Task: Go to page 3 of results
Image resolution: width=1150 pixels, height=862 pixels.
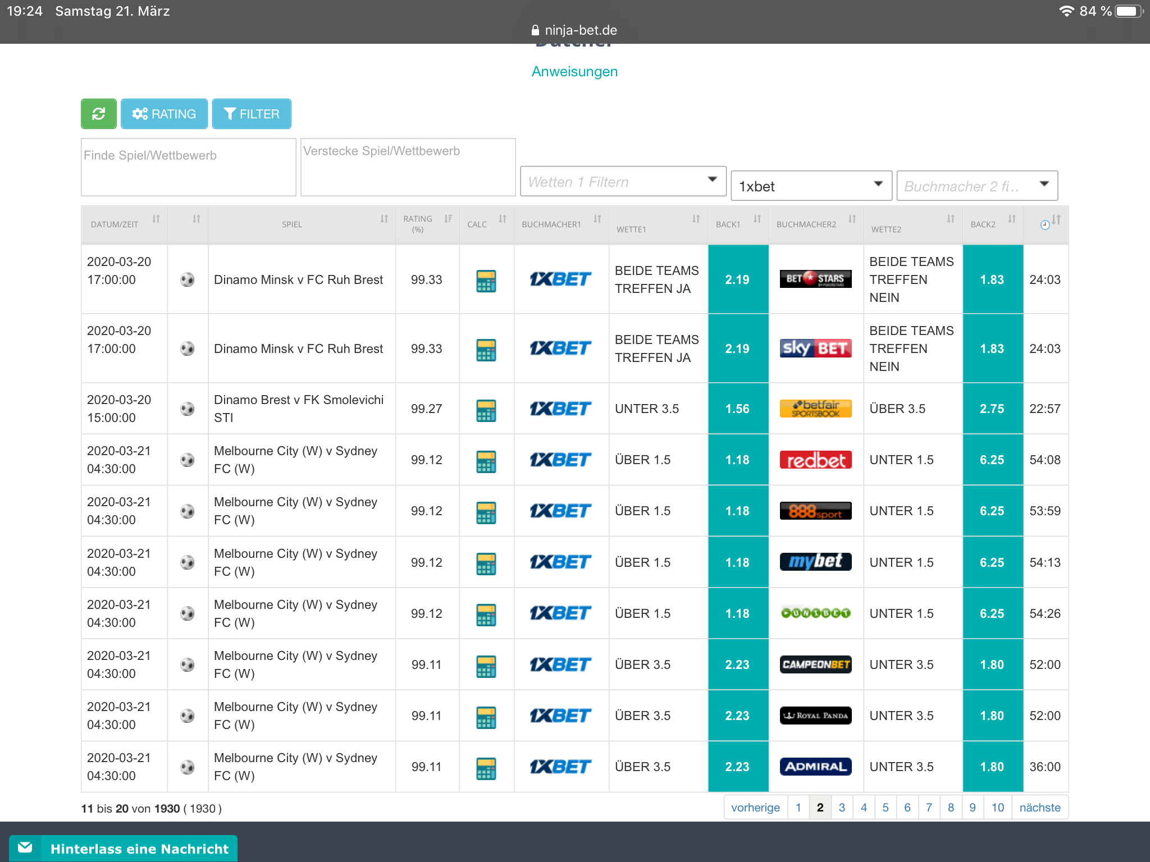Action: pyautogui.click(x=842, y=808)
